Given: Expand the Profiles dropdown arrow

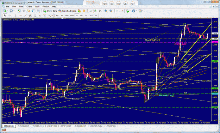Looking at the screenshot, I should point(14,11).
